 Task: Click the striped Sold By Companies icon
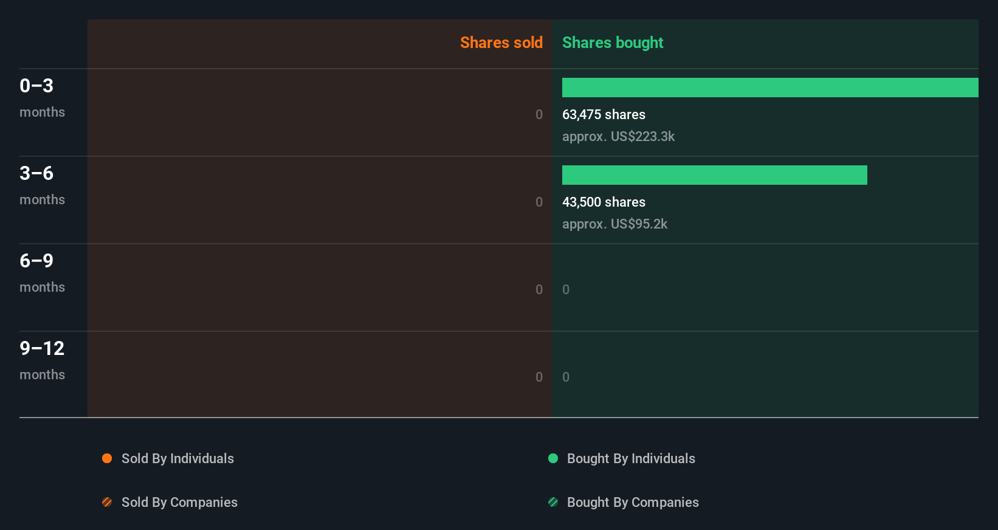[107, 502]
